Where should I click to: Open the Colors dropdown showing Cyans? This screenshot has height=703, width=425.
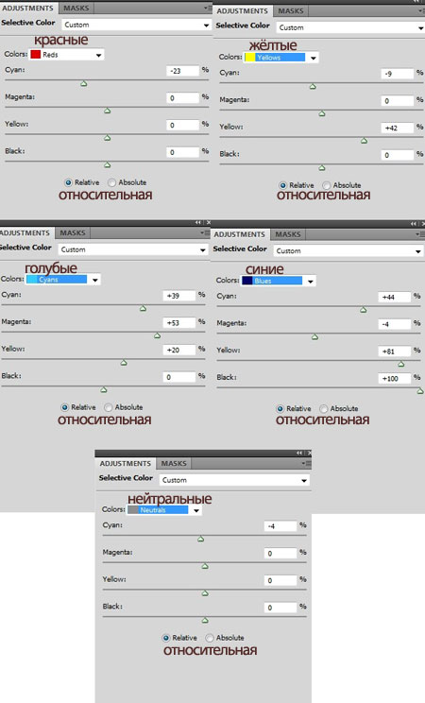point(62,280)
